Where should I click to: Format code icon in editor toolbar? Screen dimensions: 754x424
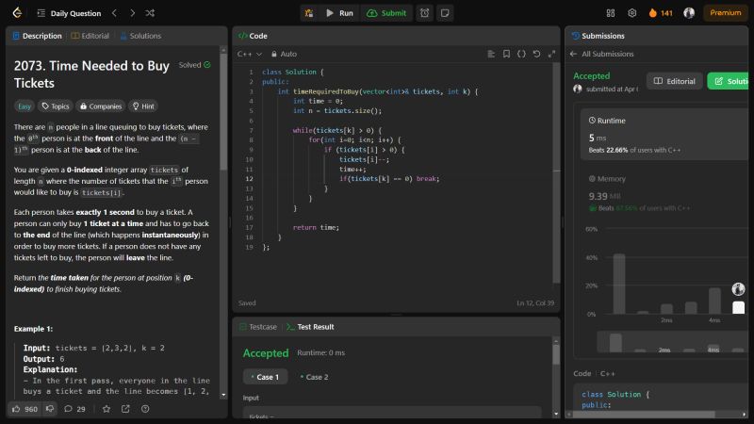click(x=491, y=54)
